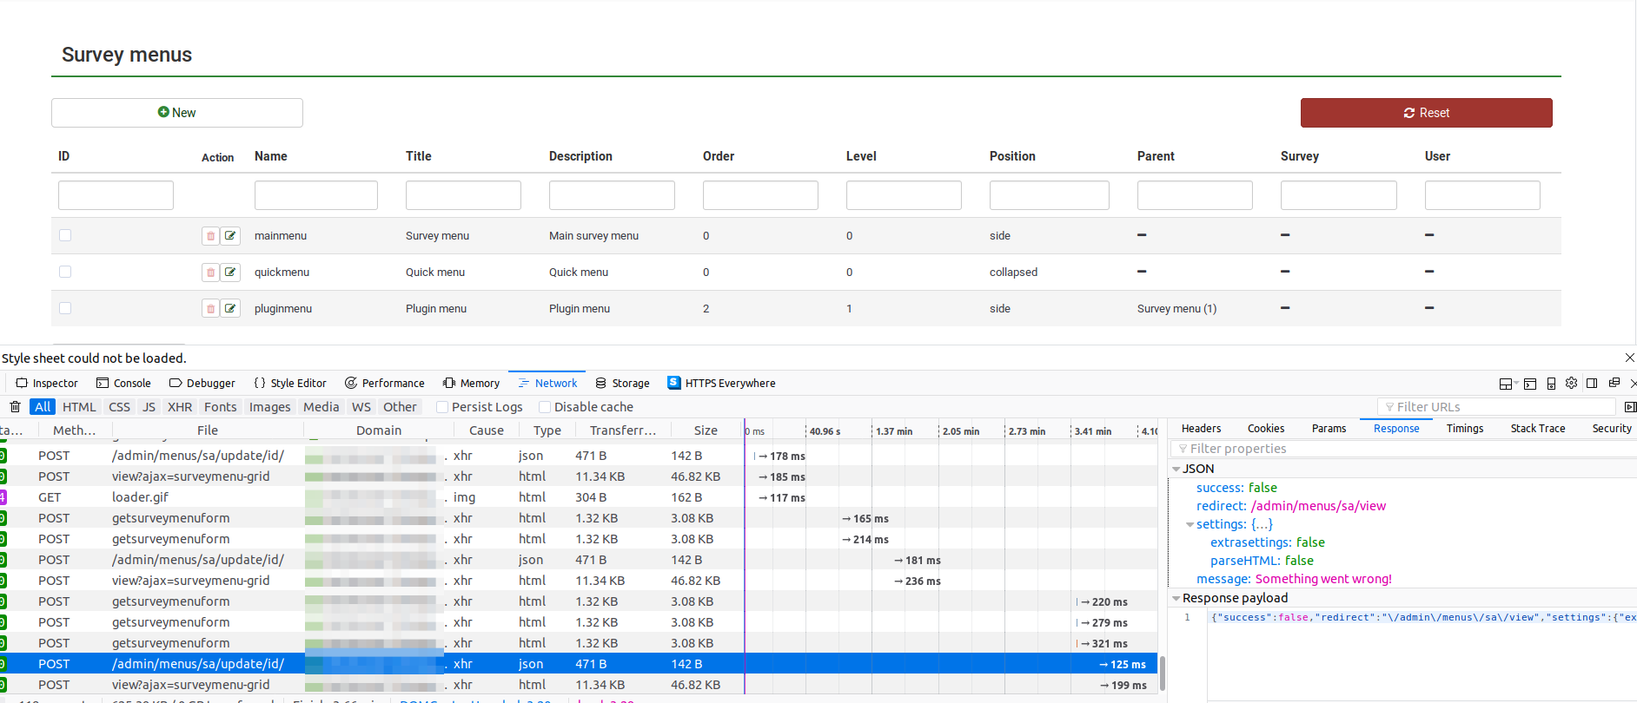Tick the Disable cache checkbox
This screenshot has height=703, width=1637.
coord(545,407)
